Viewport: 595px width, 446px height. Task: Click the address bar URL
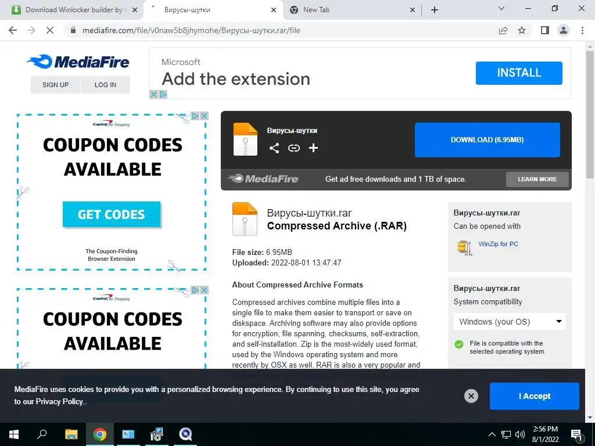191,30
